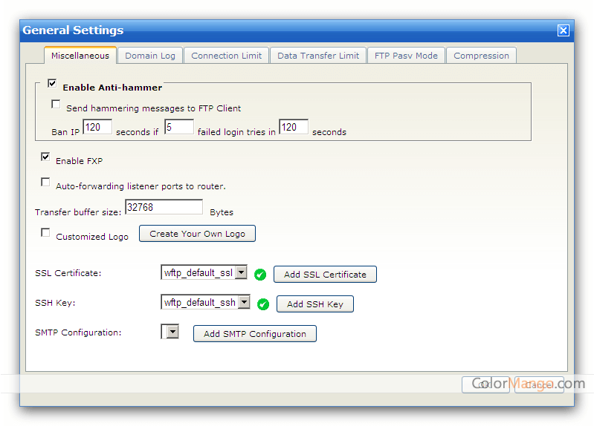Show the Compression tab
Image resolution: width=594 pixels, height=426 pixels.
[481, 56]
